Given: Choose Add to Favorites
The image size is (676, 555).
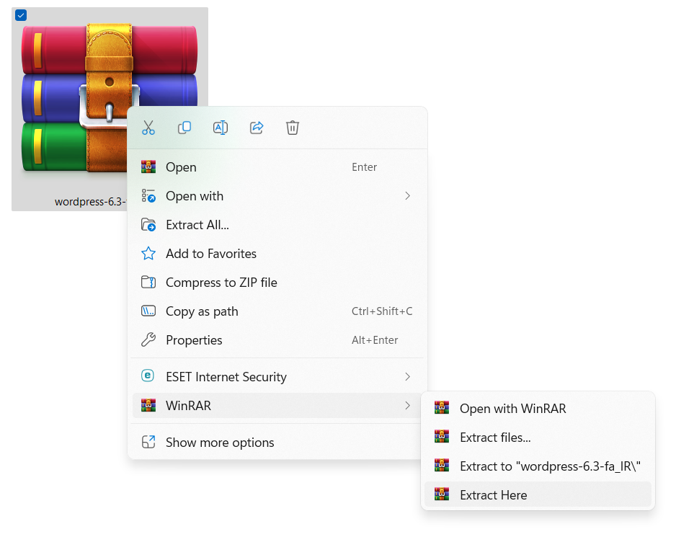Looking at the screenshot, I should click(x=277, y=254).
